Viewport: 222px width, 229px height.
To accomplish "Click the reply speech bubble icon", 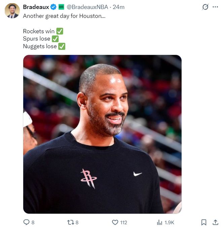I will [26, 222].
